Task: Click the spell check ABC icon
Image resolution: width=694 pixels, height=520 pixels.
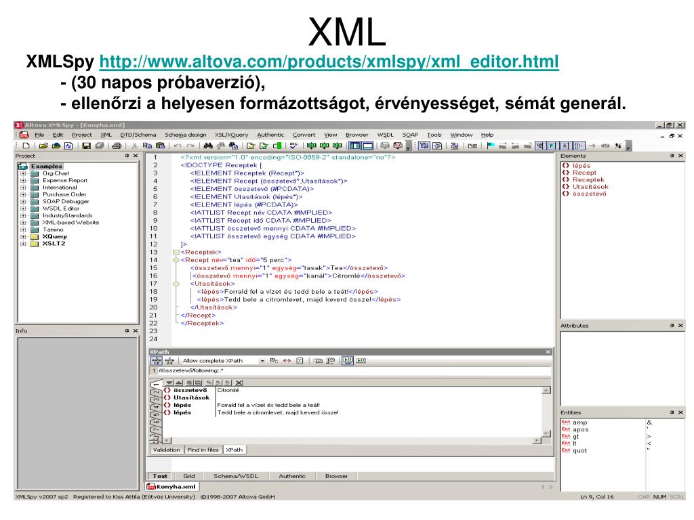Action: [x=294, y=146]
